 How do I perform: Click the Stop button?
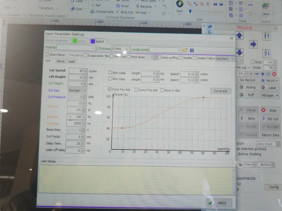pyautogui.click(x=270, y=110)
